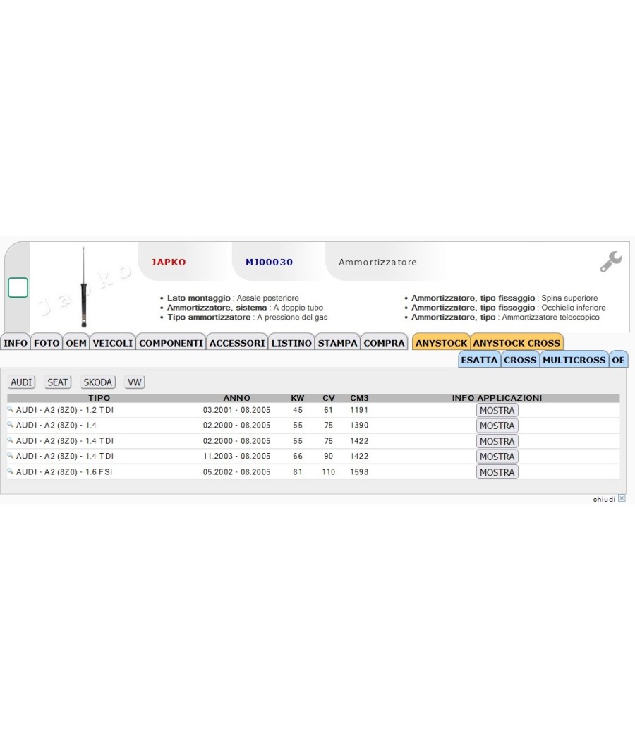The height and width of the screenshot is (741, 635).
Task: Click MOSTRA for A2 1.6 FSI
Action: 497,472
